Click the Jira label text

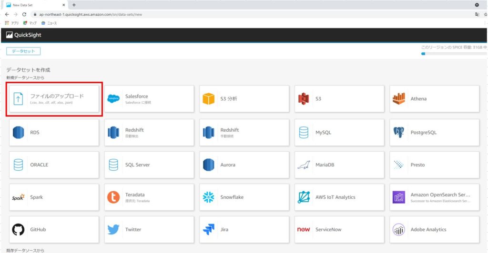(224, 229)
